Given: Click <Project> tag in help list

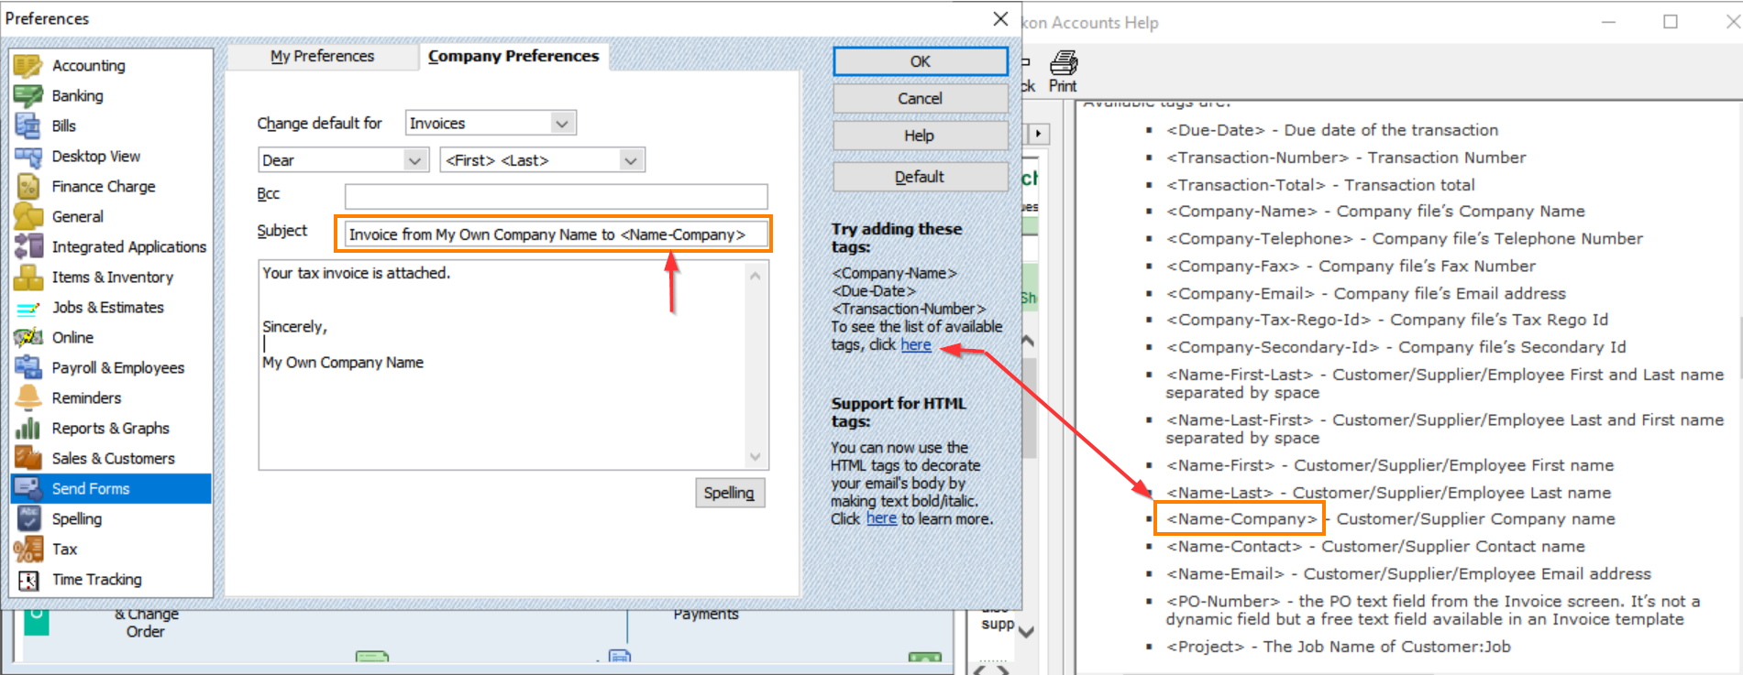Looking at the screenshot, I should pos(1205,647).
